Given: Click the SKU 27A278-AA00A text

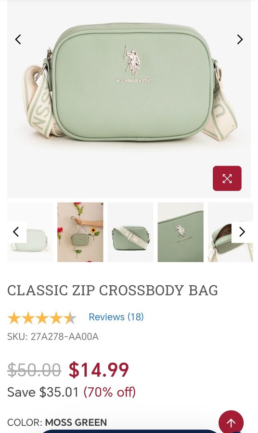Looking at the screenshot, I should coord(53,337).
